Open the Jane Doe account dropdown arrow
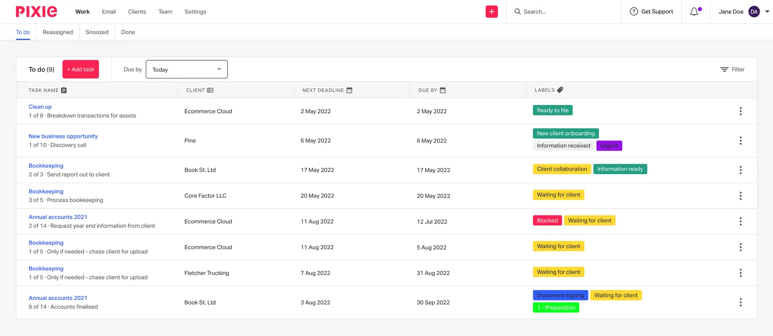773x336 pixels. click(767, 12)
